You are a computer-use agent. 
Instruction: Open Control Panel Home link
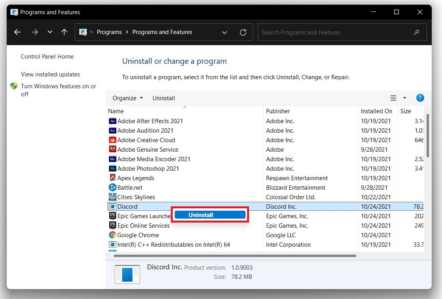47,57
